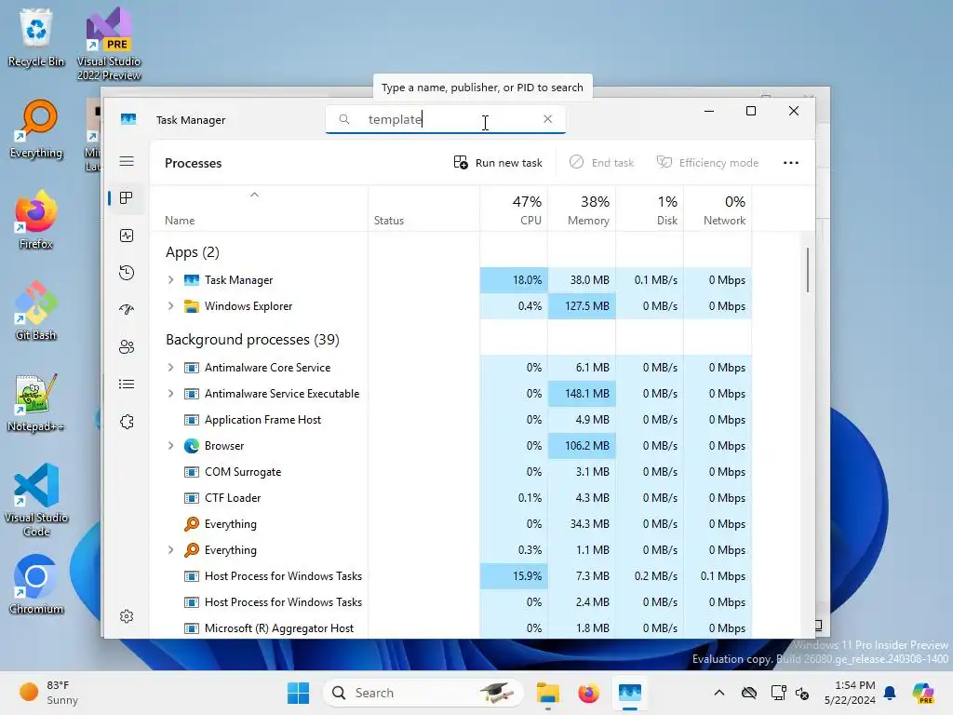This screenshot has height=715, width=953.
Task: Open the Startup apps icon in sidebar
Action: pos(127,309)
